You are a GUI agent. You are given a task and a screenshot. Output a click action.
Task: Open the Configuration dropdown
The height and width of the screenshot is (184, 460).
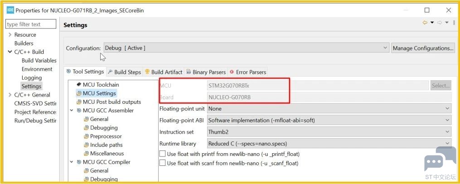tap(247, 48)
